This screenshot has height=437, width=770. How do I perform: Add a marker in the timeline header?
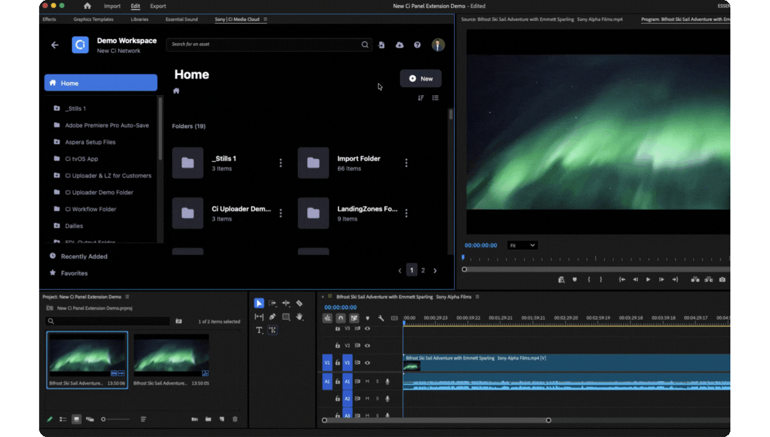(368, 318)
